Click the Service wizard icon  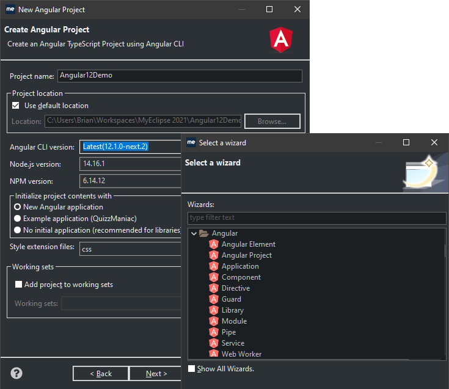pyautogui.click(x=214, y=343)
